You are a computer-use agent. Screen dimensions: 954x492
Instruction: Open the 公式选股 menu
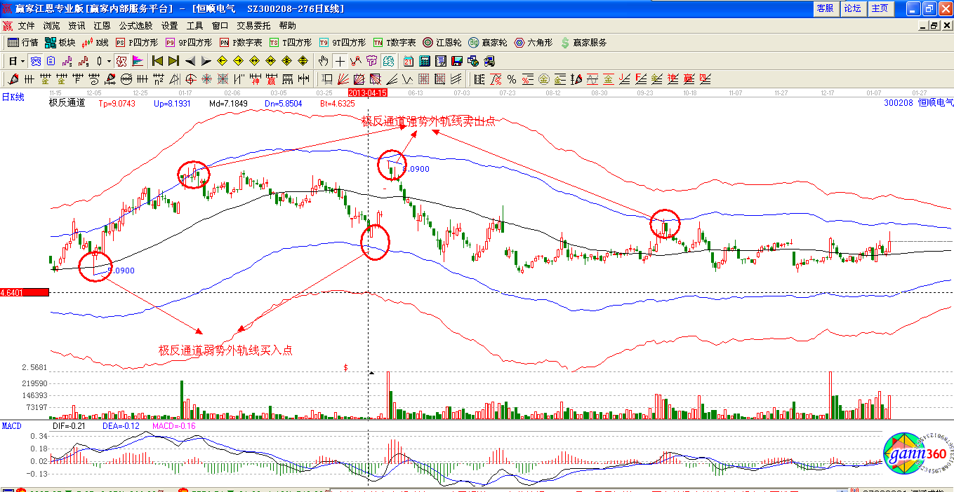point(135,25)
